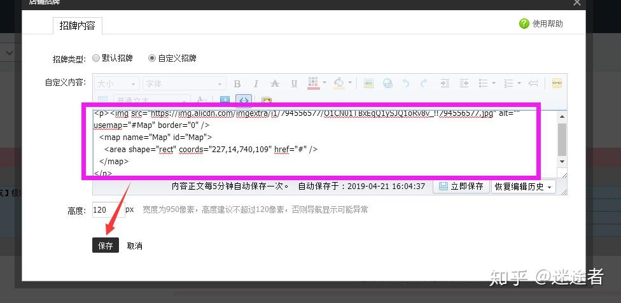Click the preview glasses icon

pyautogui.click(x=557, y=83)
